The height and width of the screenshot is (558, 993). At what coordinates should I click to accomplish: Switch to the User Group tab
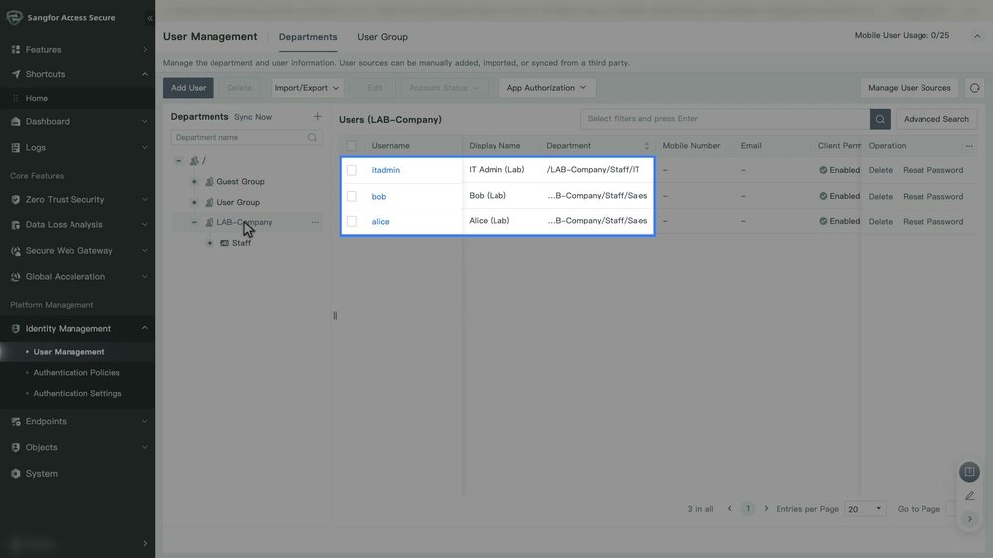[382, 37]
